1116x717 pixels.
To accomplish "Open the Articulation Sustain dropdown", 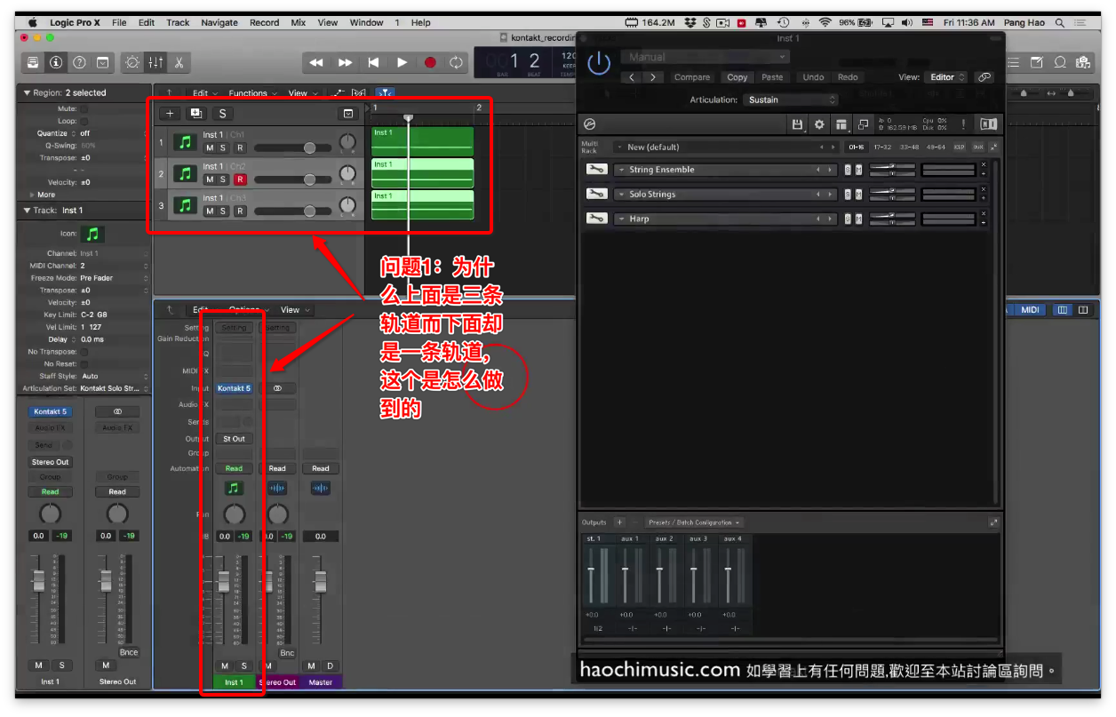I will pyautogui.click(x=790, y=100).
